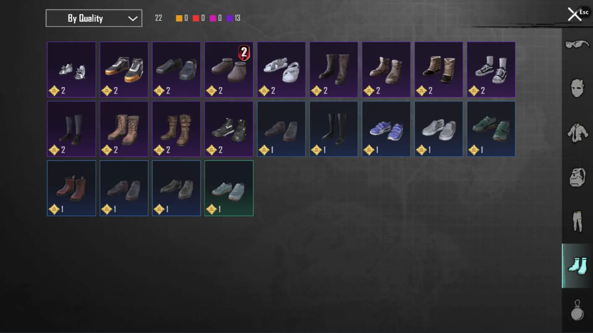
Task: Click the orange quality color indicator
Action: coord(179,18)
